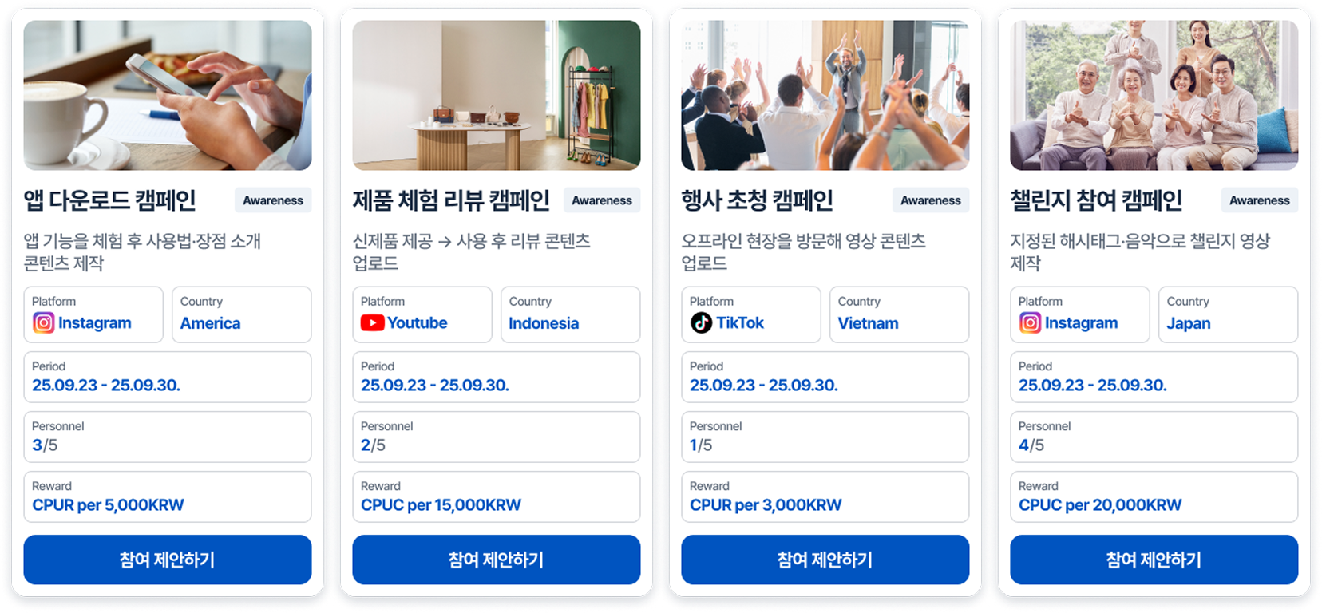Open the clapping audience event thumbnail

coord(825,95)
